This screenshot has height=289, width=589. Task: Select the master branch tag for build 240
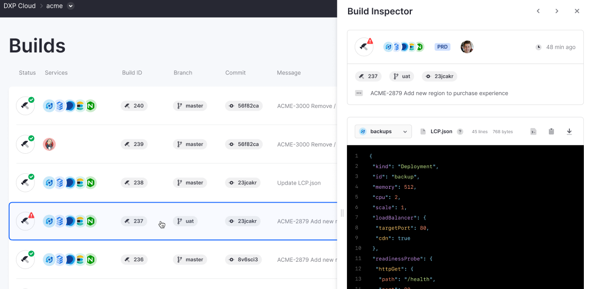coord(190,106)
